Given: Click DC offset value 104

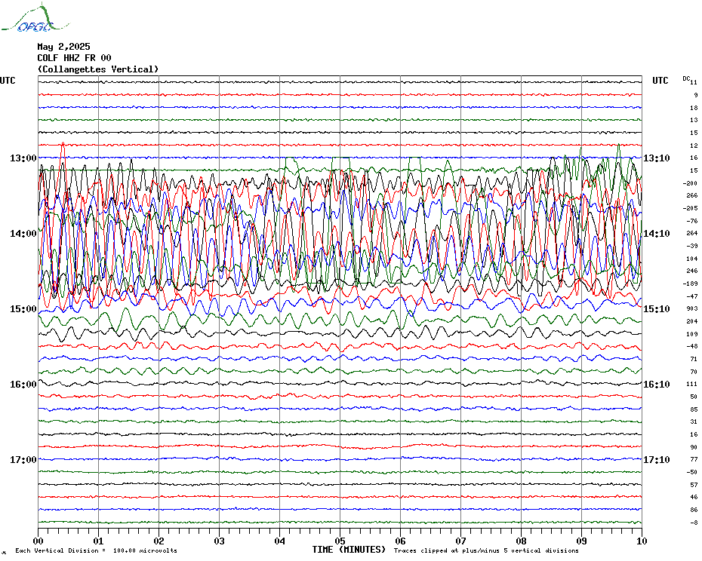Looking at the screenshot, I should pyautogui.click(x=692, y=259).
